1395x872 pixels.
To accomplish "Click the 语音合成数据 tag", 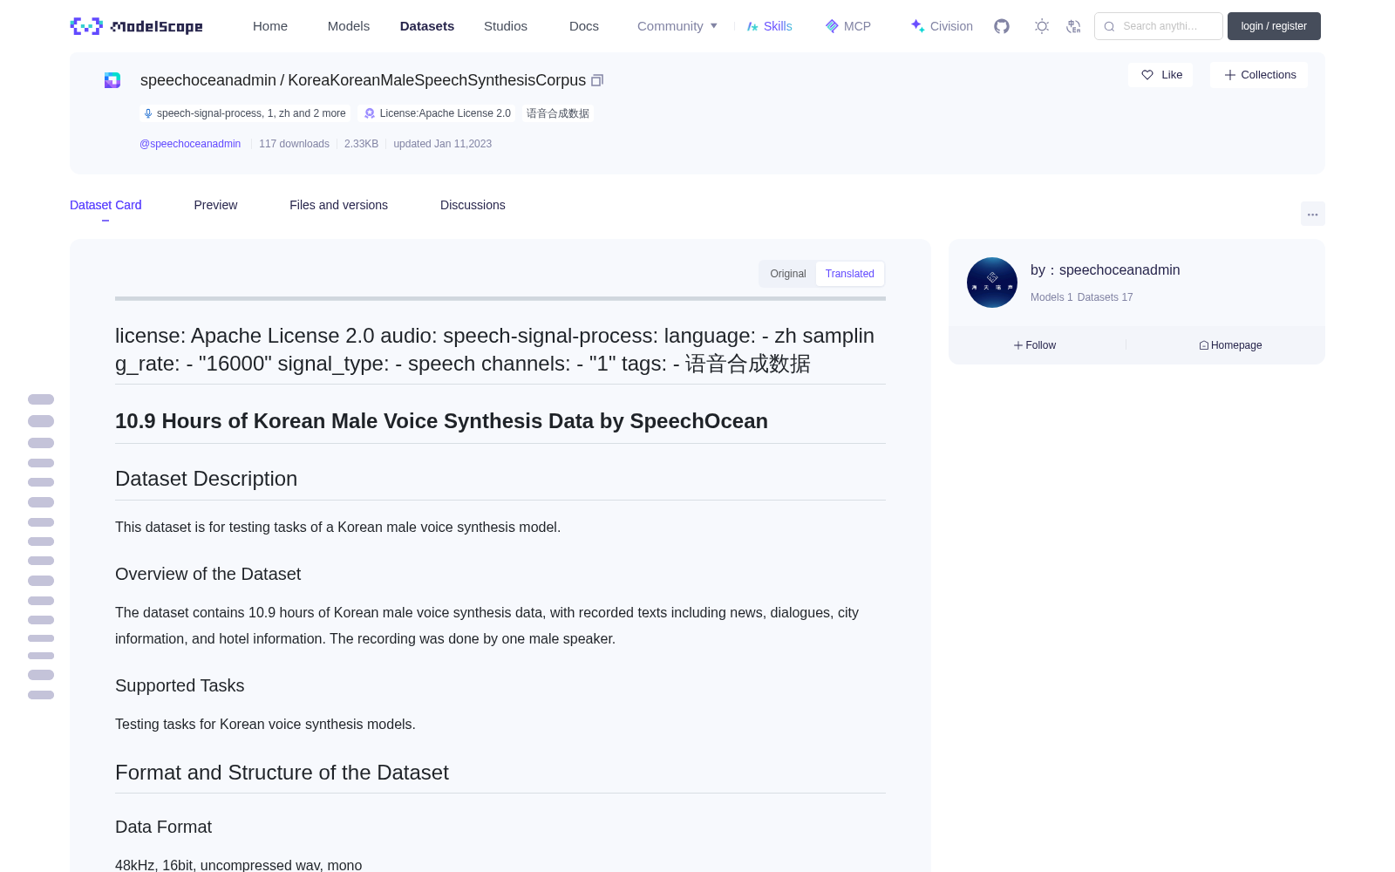I will coord(558,113).
